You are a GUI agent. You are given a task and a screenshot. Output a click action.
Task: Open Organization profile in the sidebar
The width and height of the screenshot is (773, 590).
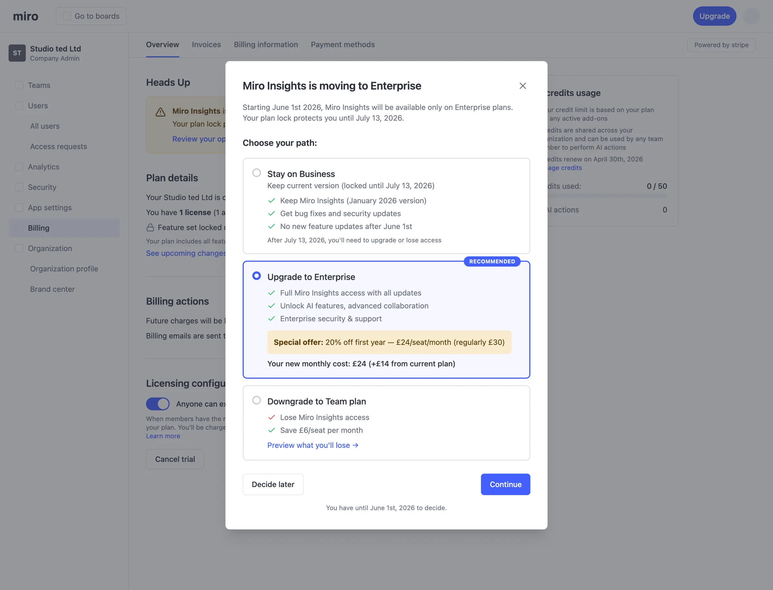[x=64, y=269]
